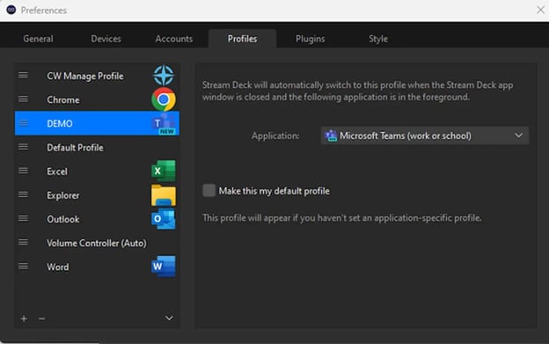The height and width of the screenshot is (344, 549).
Task: Click the Excel app icon
Action: (x=164, y=171)
